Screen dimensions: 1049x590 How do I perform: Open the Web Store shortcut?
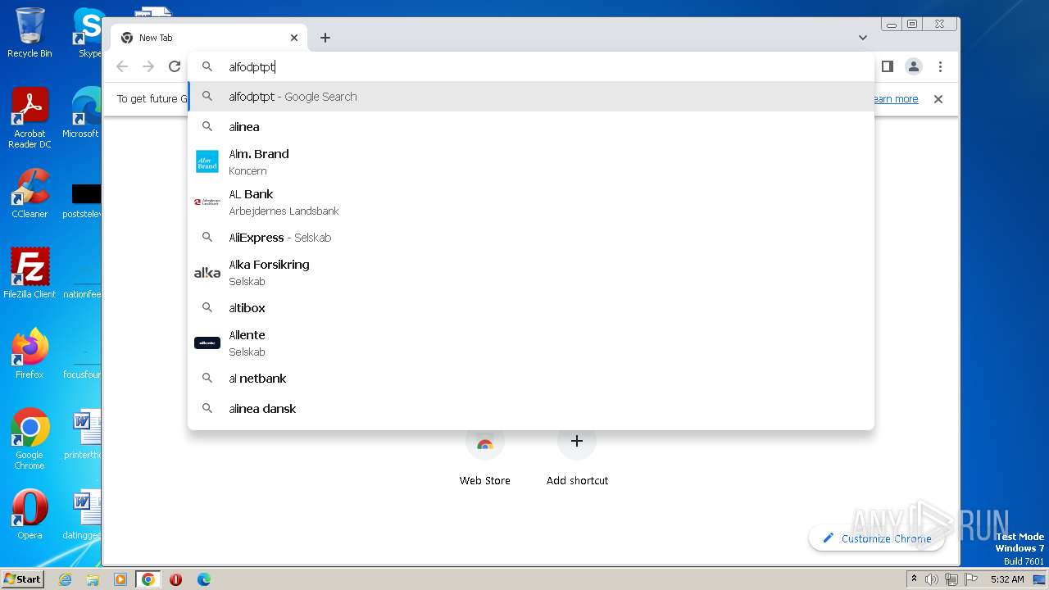click(485, 456)
